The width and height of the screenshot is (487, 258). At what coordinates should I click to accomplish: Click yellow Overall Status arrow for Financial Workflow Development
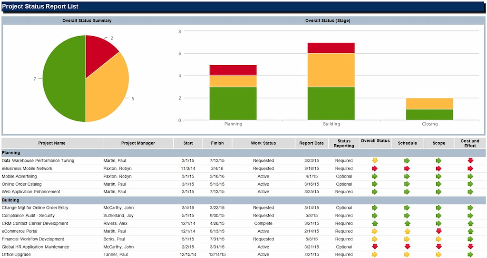(375, 239)
